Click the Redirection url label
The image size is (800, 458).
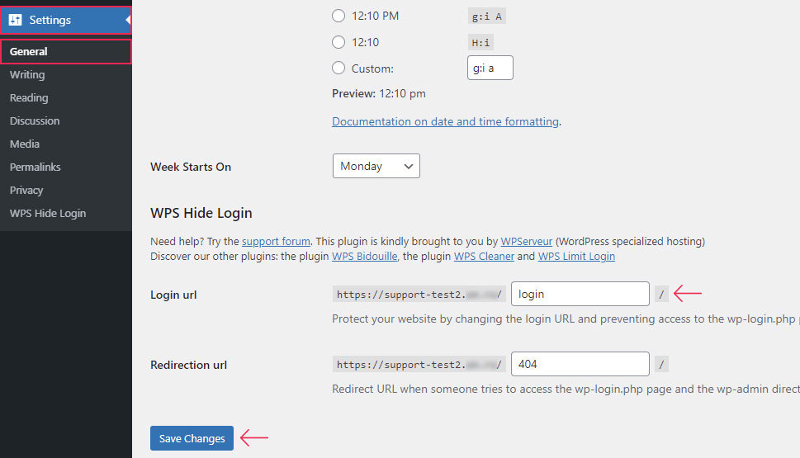coord(188,365)
